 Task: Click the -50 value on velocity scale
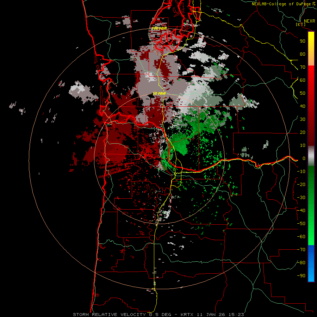tap(301, 224)
